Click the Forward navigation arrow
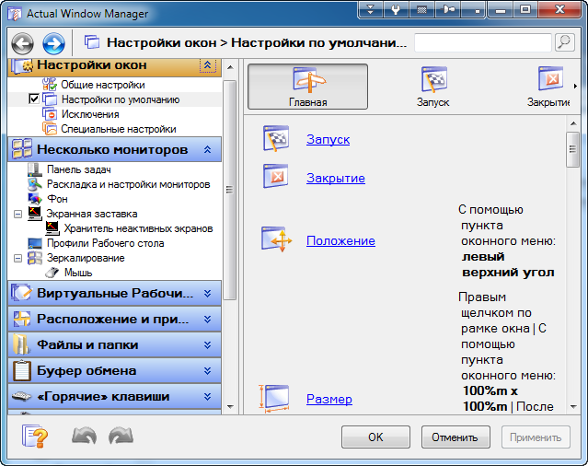The image size is (588, 466). point(53,42)
